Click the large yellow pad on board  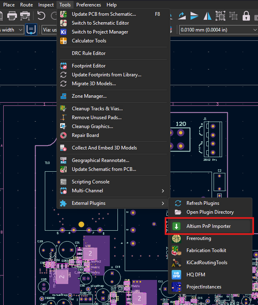point(81,225)
